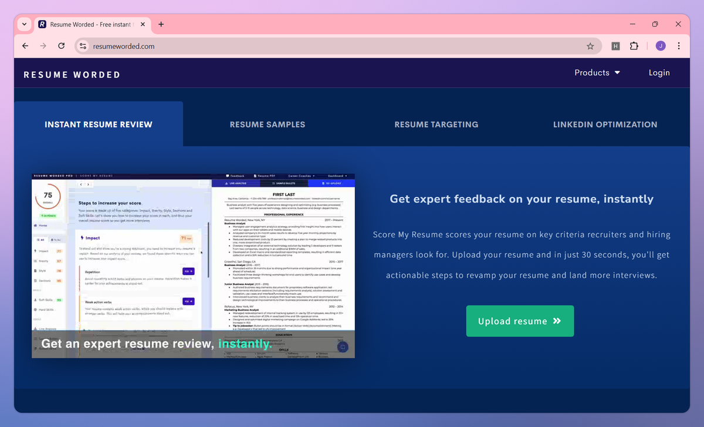Open the H extension icon

pos(615,46)
